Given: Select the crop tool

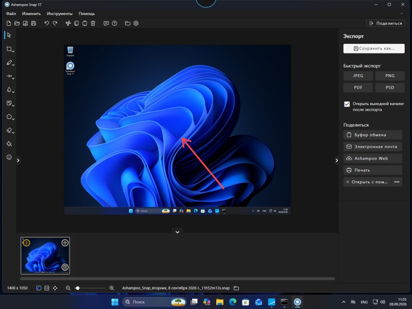Looking at the screenshot, I should 9,49.
